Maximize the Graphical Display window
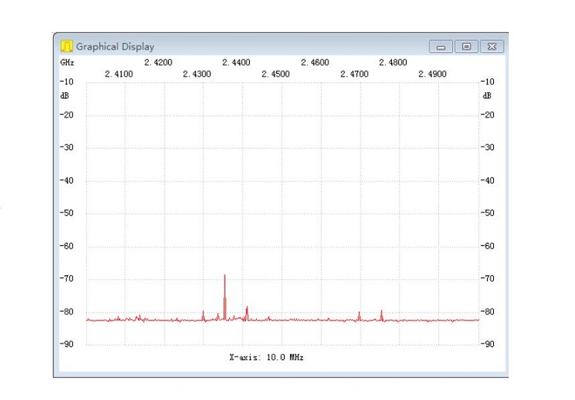The width and height of the screenshot is (575, 400). (466, 47)
